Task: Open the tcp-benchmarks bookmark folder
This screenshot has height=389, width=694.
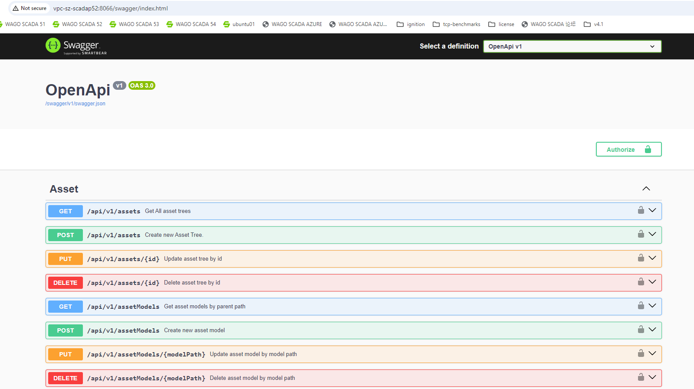Action: click(457, 24)
